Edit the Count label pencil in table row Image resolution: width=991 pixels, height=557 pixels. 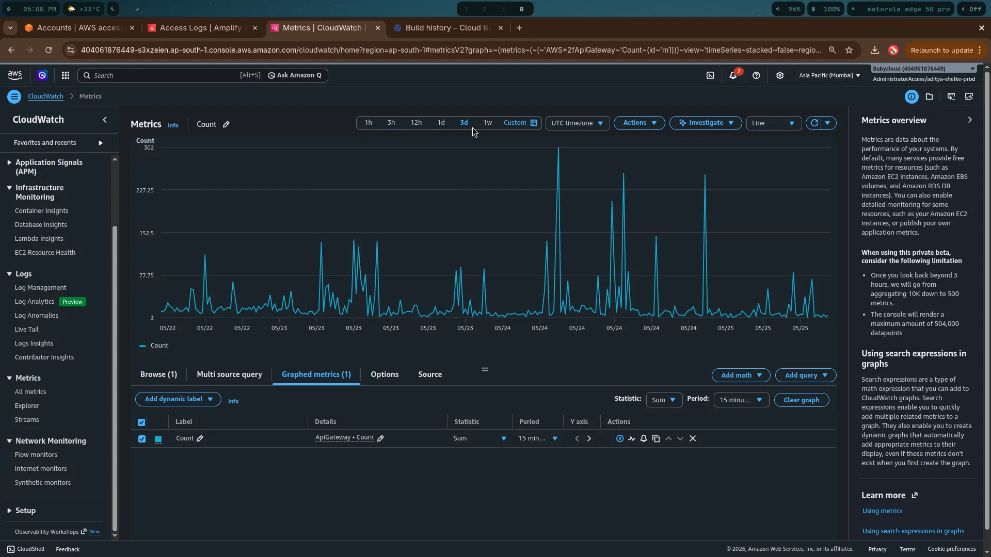(x=200, y=438)
